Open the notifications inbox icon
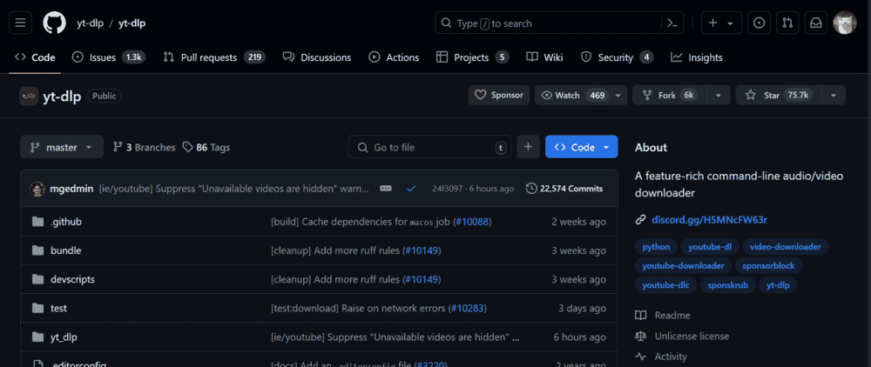The image size is (871, 367). click(x=816, y=23)
